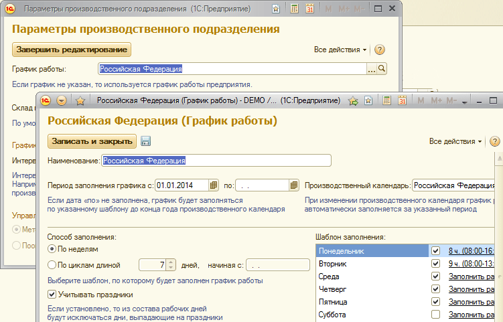The image size is (503, 322).
Task: Toggle Среда checkbox in template
Action: click(x=435, y=276)
